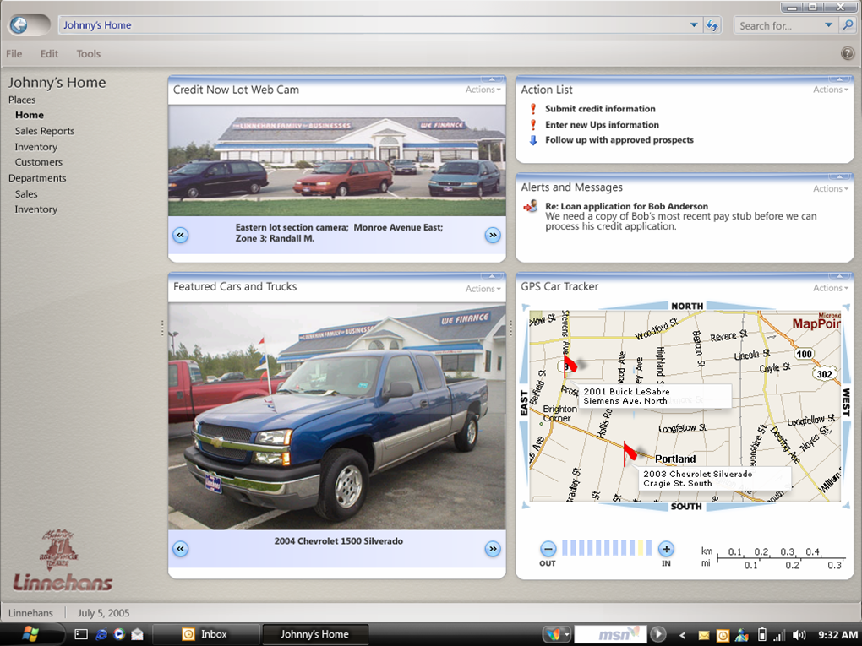The width and height of the screenshot is (862, 646).
Task: Click the refresh icon beside the address bar
Action: click(712, 25)
